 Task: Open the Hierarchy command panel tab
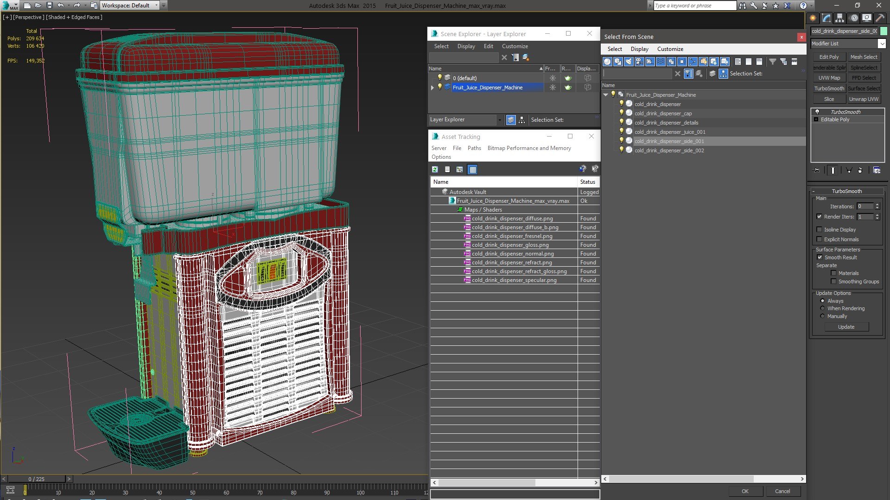[840, 18]
